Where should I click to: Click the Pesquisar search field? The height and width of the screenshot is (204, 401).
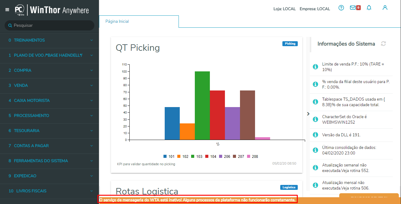49,26
